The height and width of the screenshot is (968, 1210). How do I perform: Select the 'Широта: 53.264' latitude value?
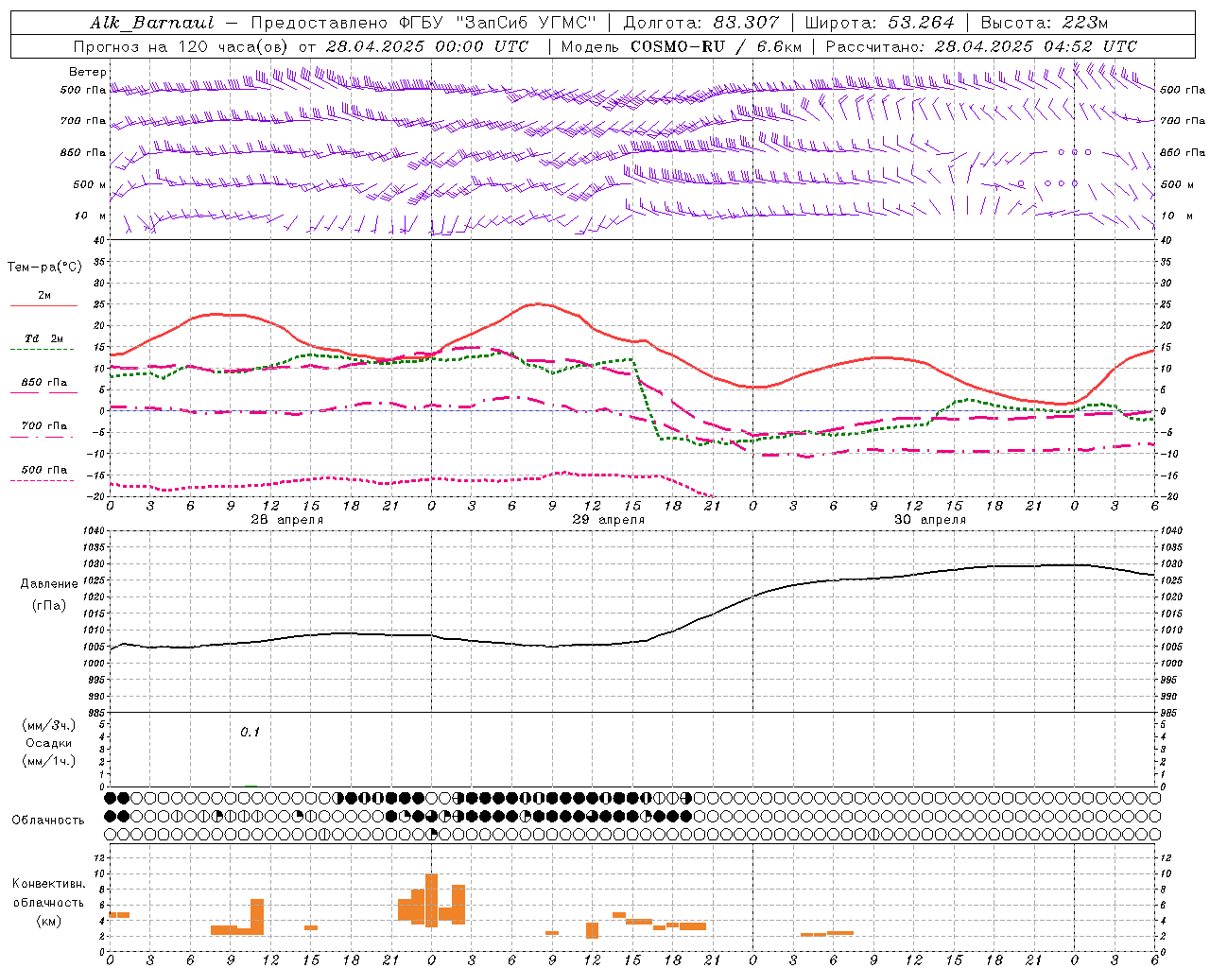tap(879, 23)
